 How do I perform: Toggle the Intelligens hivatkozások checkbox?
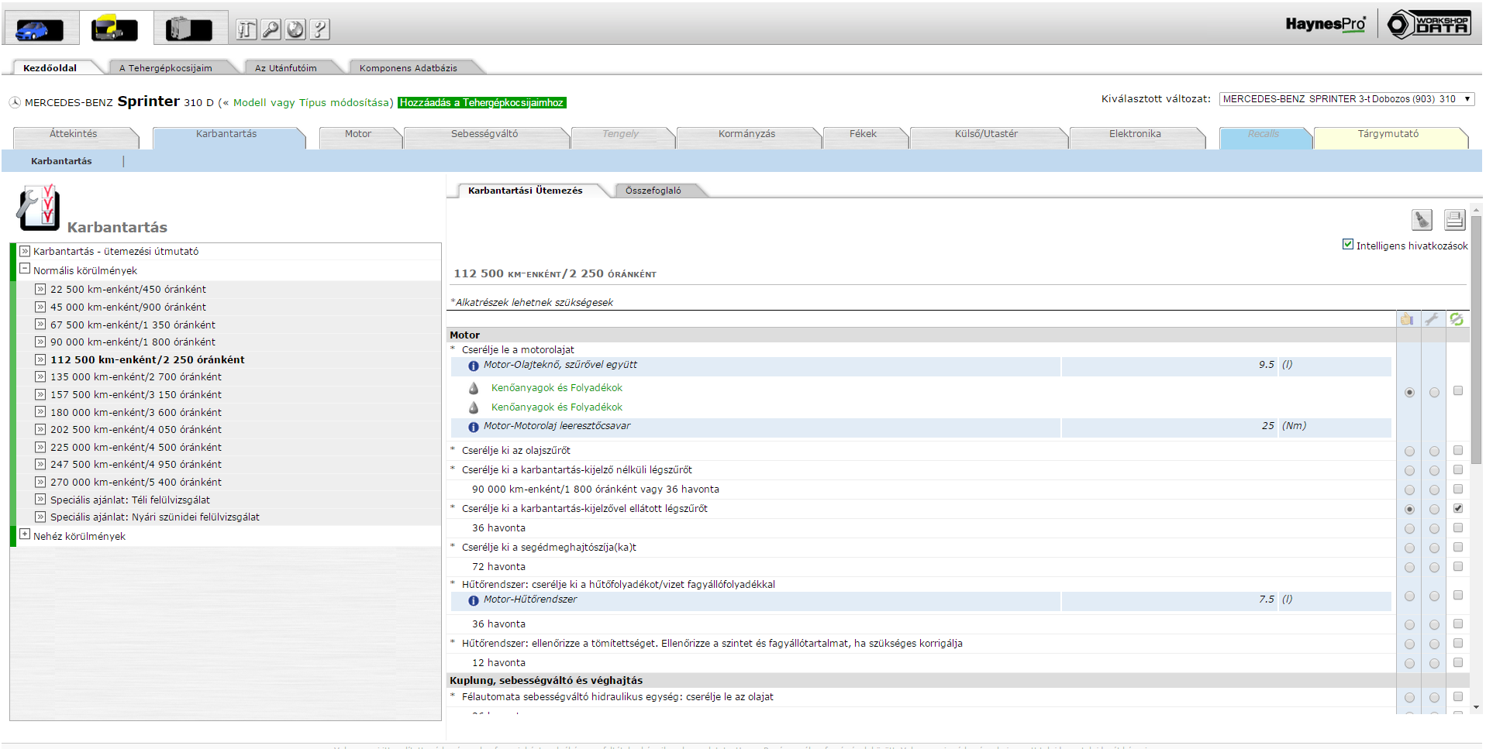1348,245
